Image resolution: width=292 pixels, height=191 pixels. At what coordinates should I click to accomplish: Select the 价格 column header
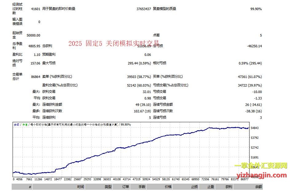coord(168,187)
